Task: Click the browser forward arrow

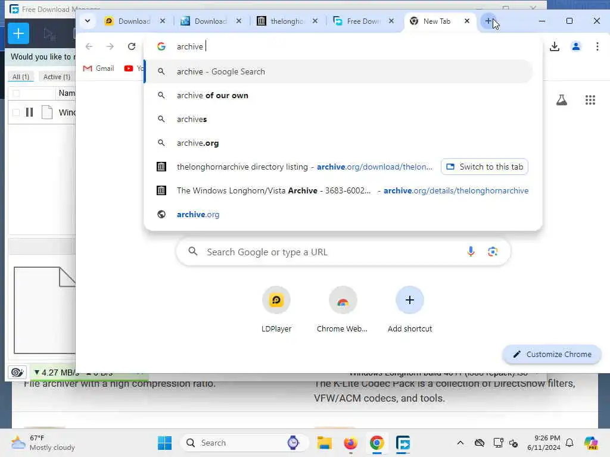Action: pyautogui.click(x=110, y=46)
